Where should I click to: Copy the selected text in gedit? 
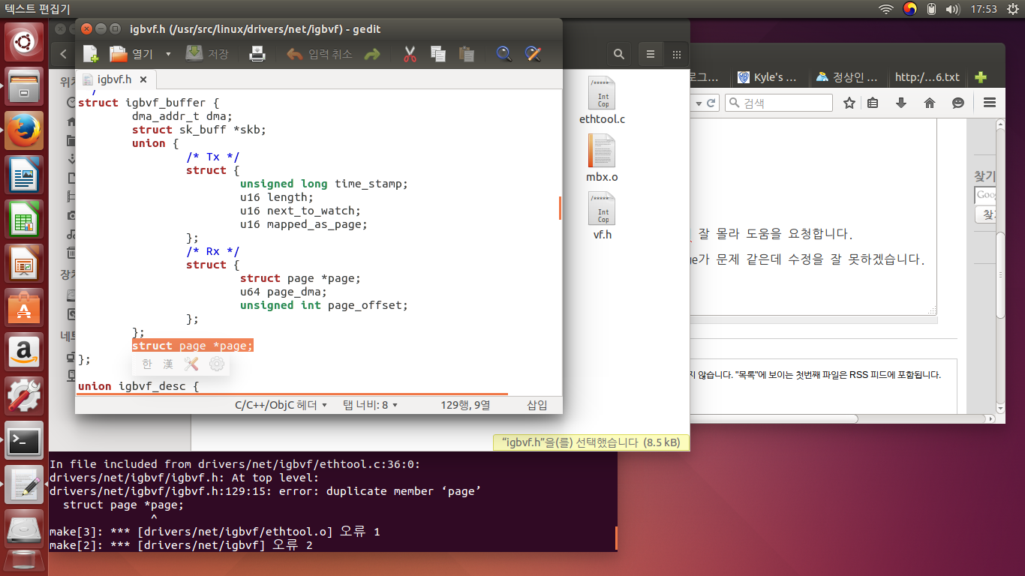[x=438, y=54]
